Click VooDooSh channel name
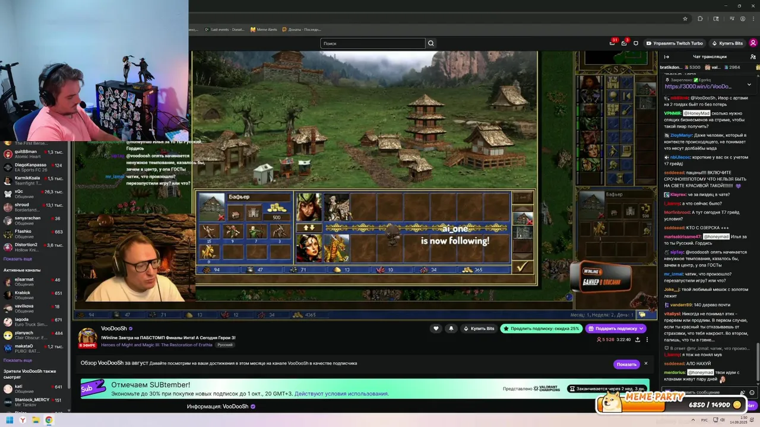The image size is (760, 427). (113, 329)
